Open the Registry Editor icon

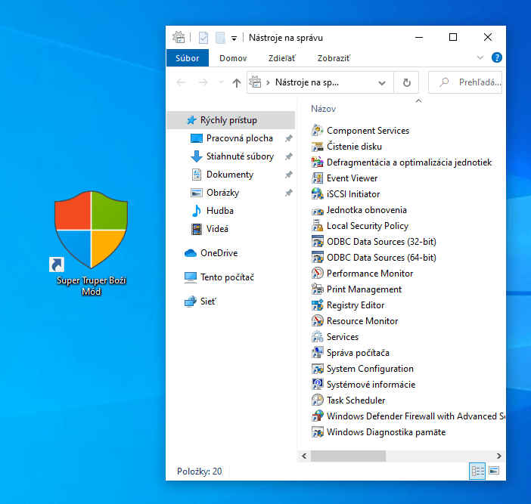[x=318, y=305]
